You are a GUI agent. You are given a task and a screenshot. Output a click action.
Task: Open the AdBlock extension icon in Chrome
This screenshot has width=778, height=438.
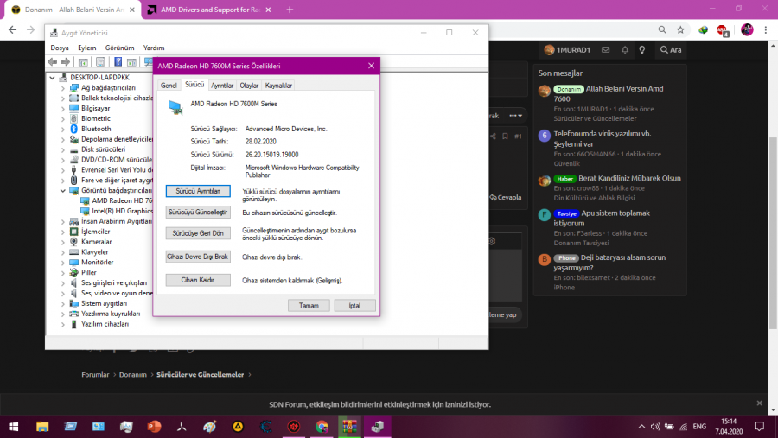(x=722, y=30)
